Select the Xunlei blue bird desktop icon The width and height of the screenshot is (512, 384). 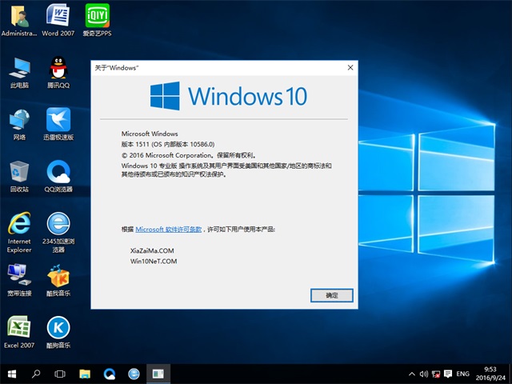click(x=58, y=120)
